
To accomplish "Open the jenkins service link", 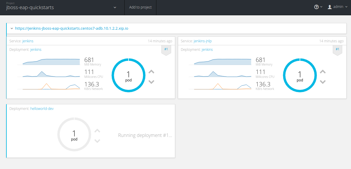I will click(x=28, y=41).
